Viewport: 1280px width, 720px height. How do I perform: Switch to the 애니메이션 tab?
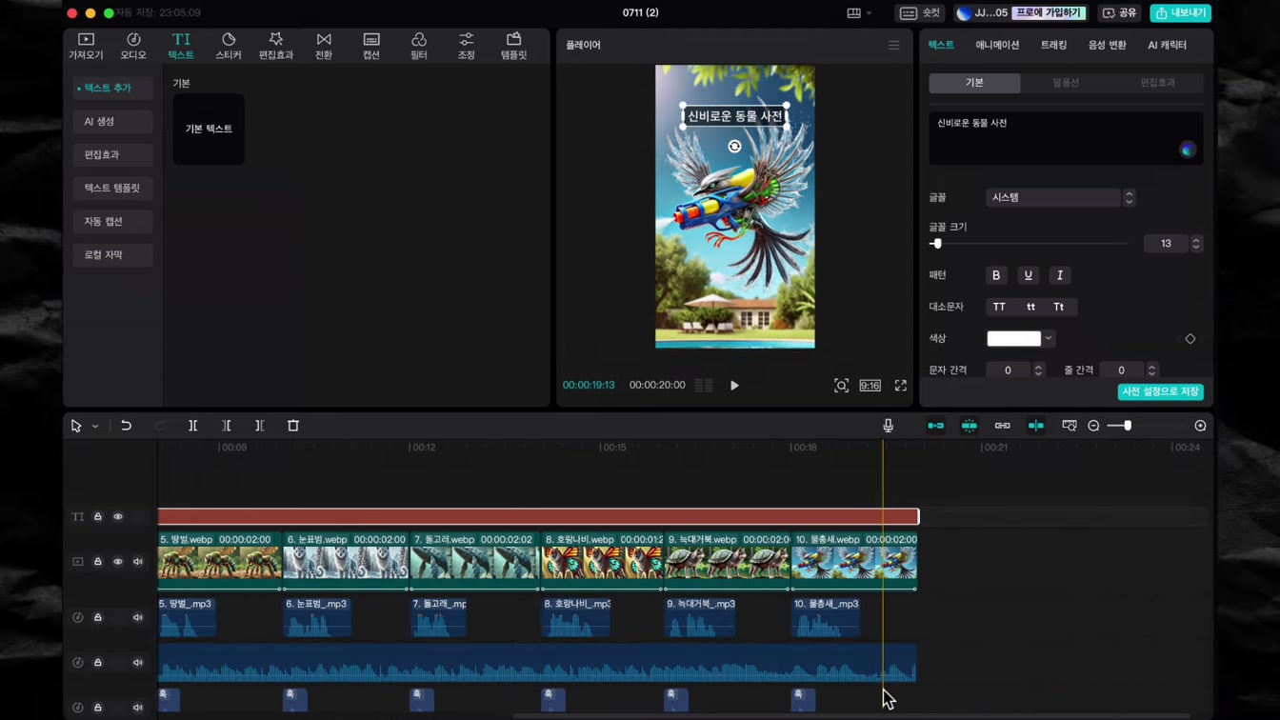tap(997, 45)
